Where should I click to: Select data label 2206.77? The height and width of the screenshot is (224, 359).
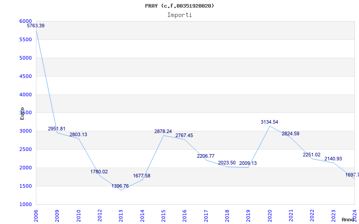tap(206, 156)
